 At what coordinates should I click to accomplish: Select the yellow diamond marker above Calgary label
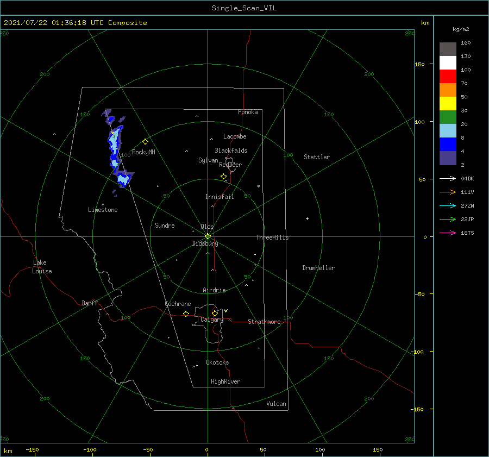pyautogui.click(x=215, y=313)
